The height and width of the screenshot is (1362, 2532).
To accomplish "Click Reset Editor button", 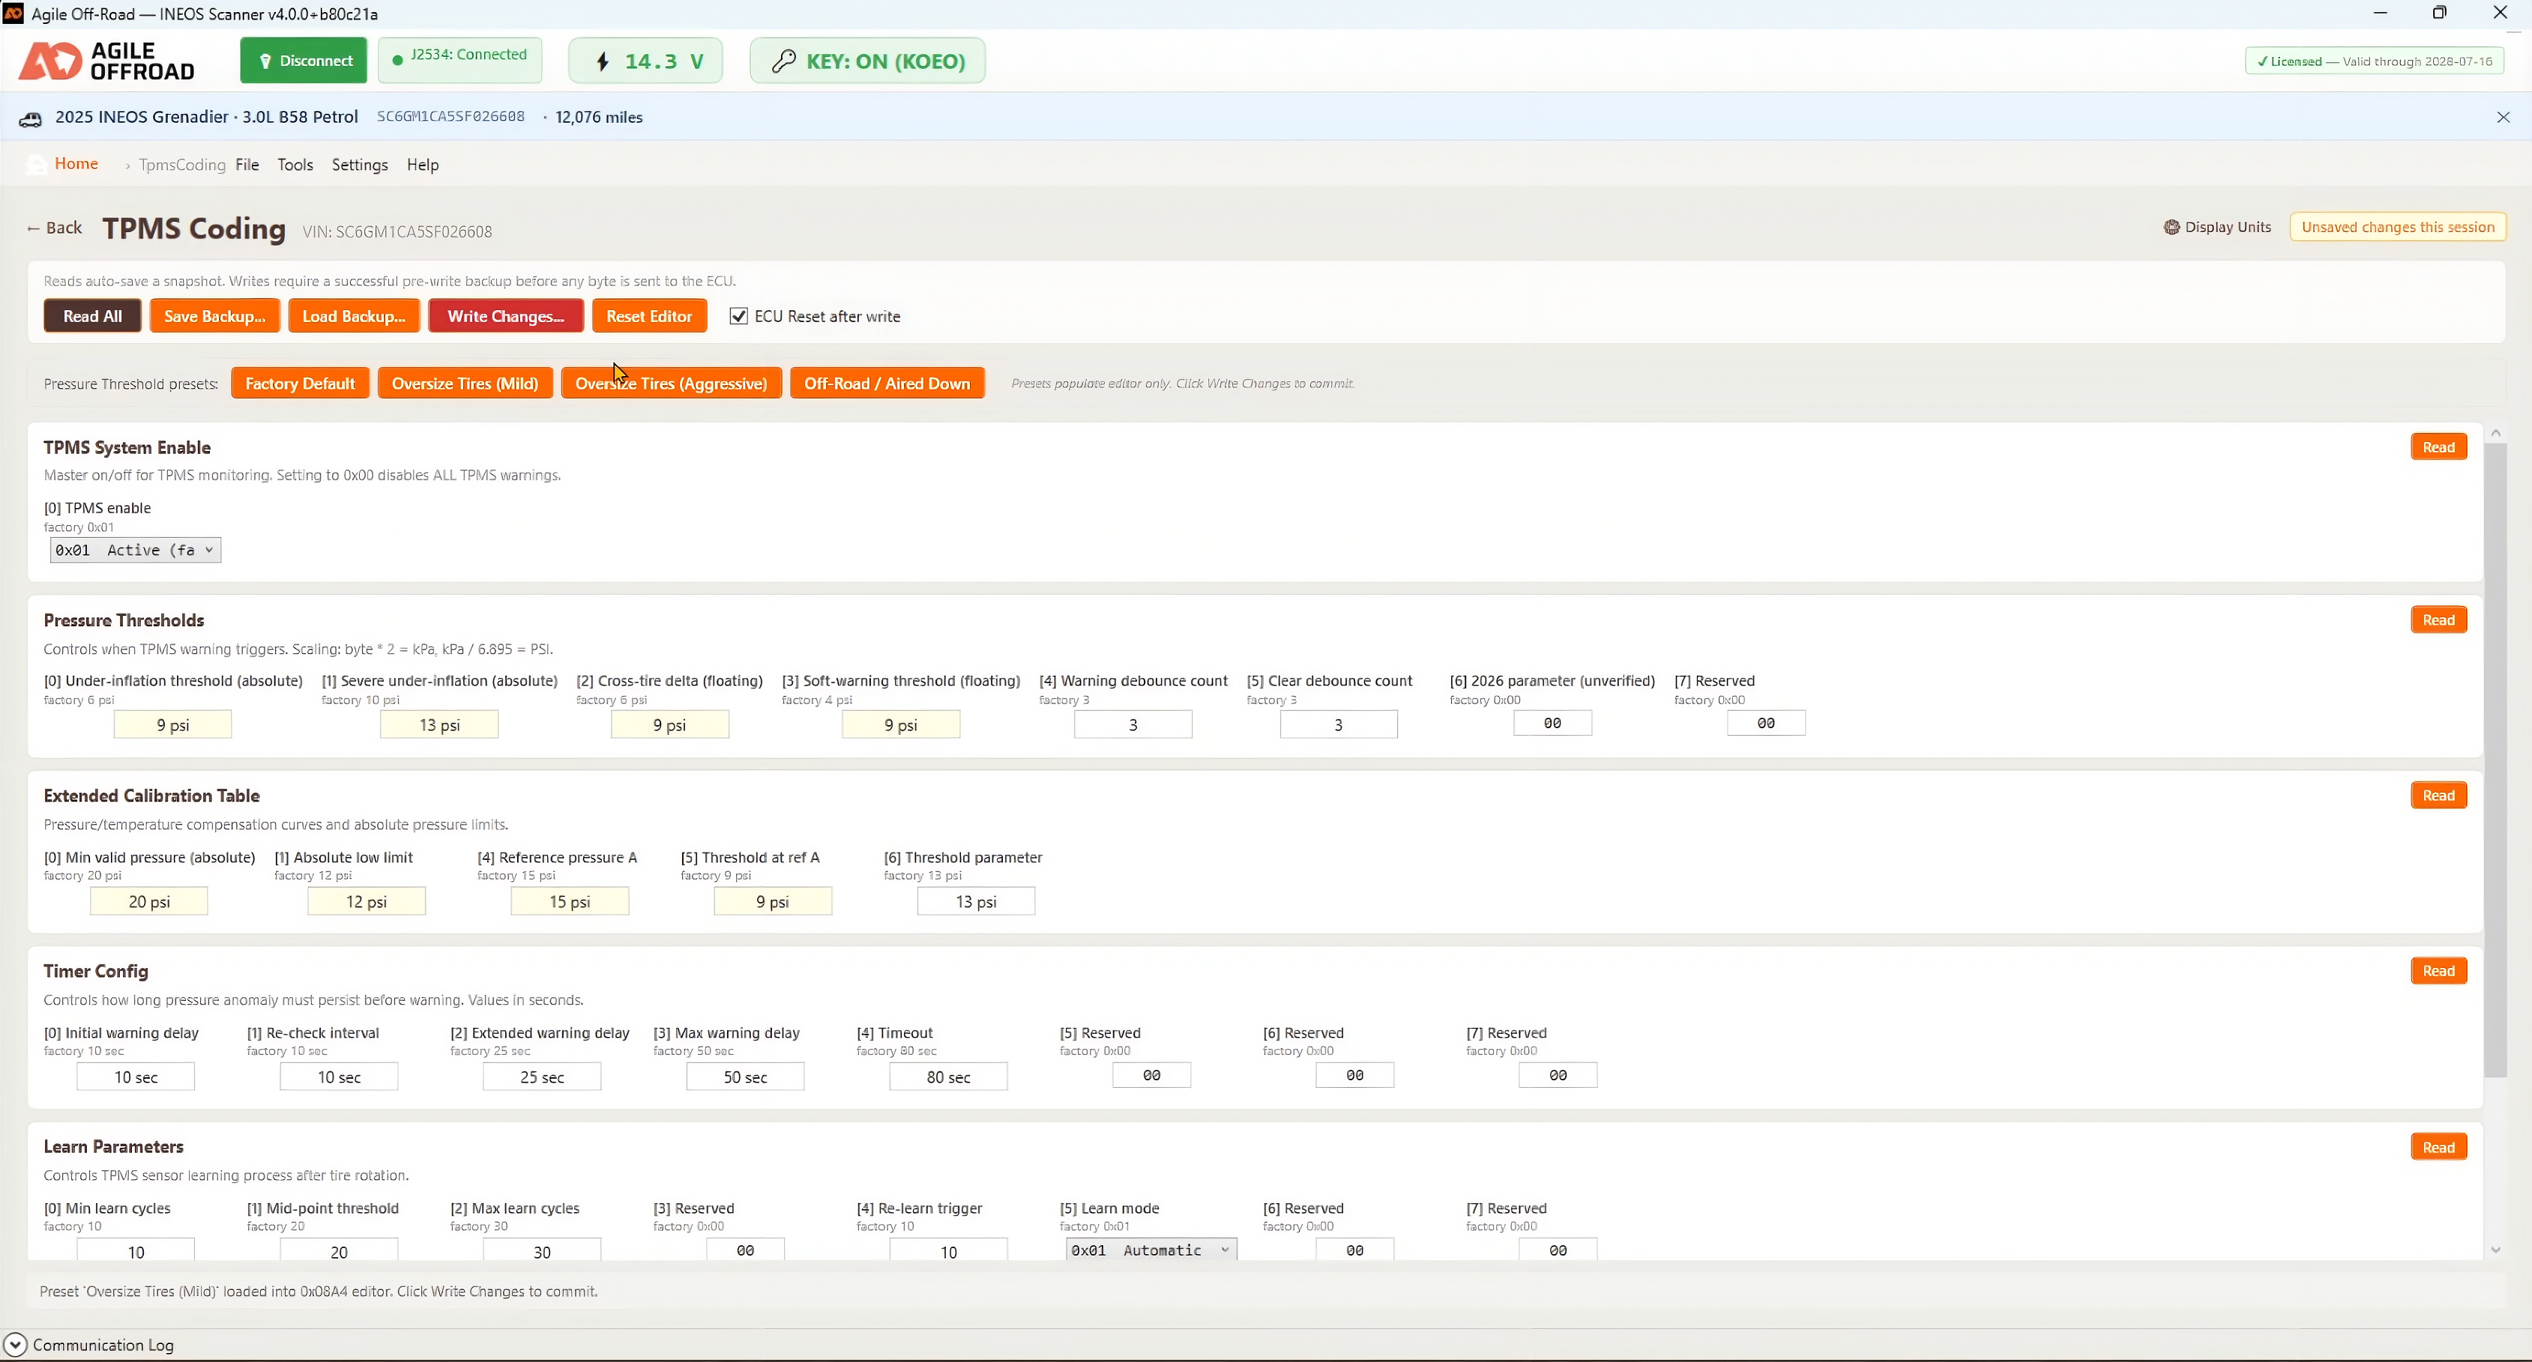I will (x=648, y=316).
